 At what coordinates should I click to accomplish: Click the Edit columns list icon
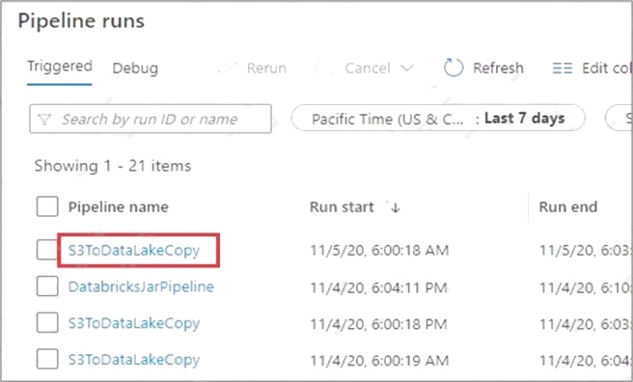tap(563, 68)
